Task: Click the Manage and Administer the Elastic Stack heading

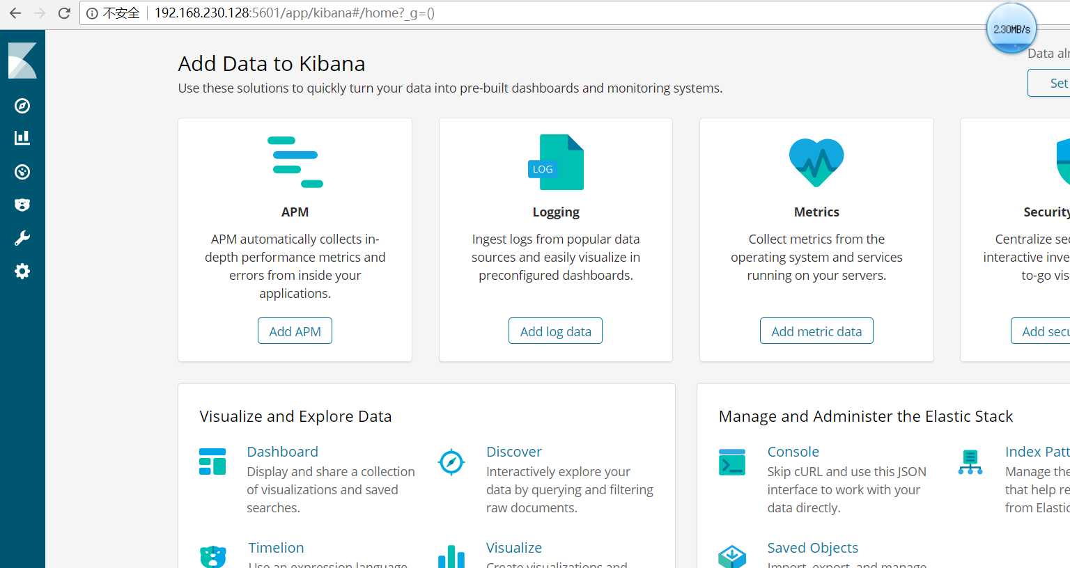Action: (866, 416)
